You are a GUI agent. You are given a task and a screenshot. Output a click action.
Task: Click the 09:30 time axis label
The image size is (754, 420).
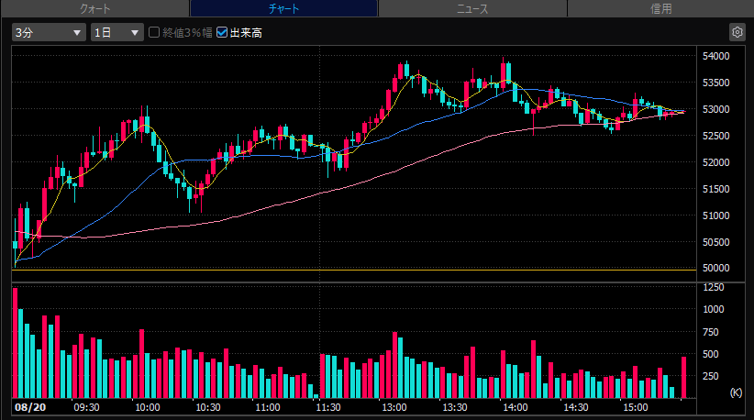coord(86,407)
